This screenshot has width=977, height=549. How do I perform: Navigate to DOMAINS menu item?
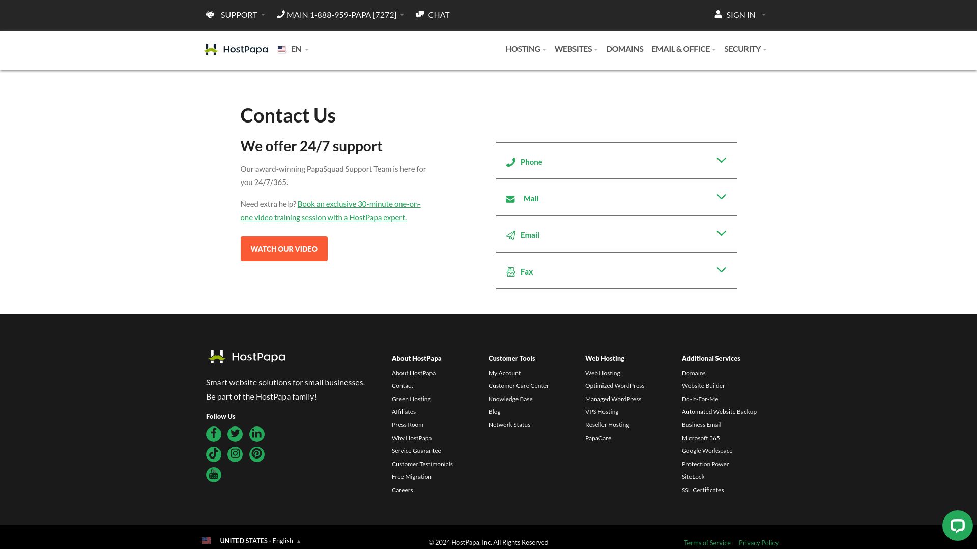coord(625,48)
